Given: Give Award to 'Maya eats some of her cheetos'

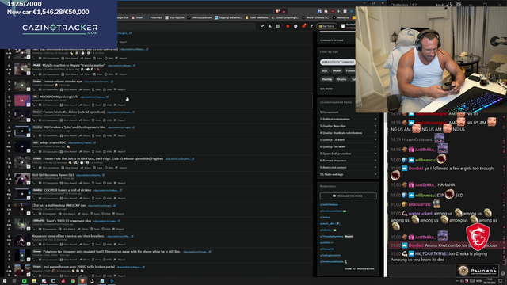Looking at the screenshot, I should [69, 245].
